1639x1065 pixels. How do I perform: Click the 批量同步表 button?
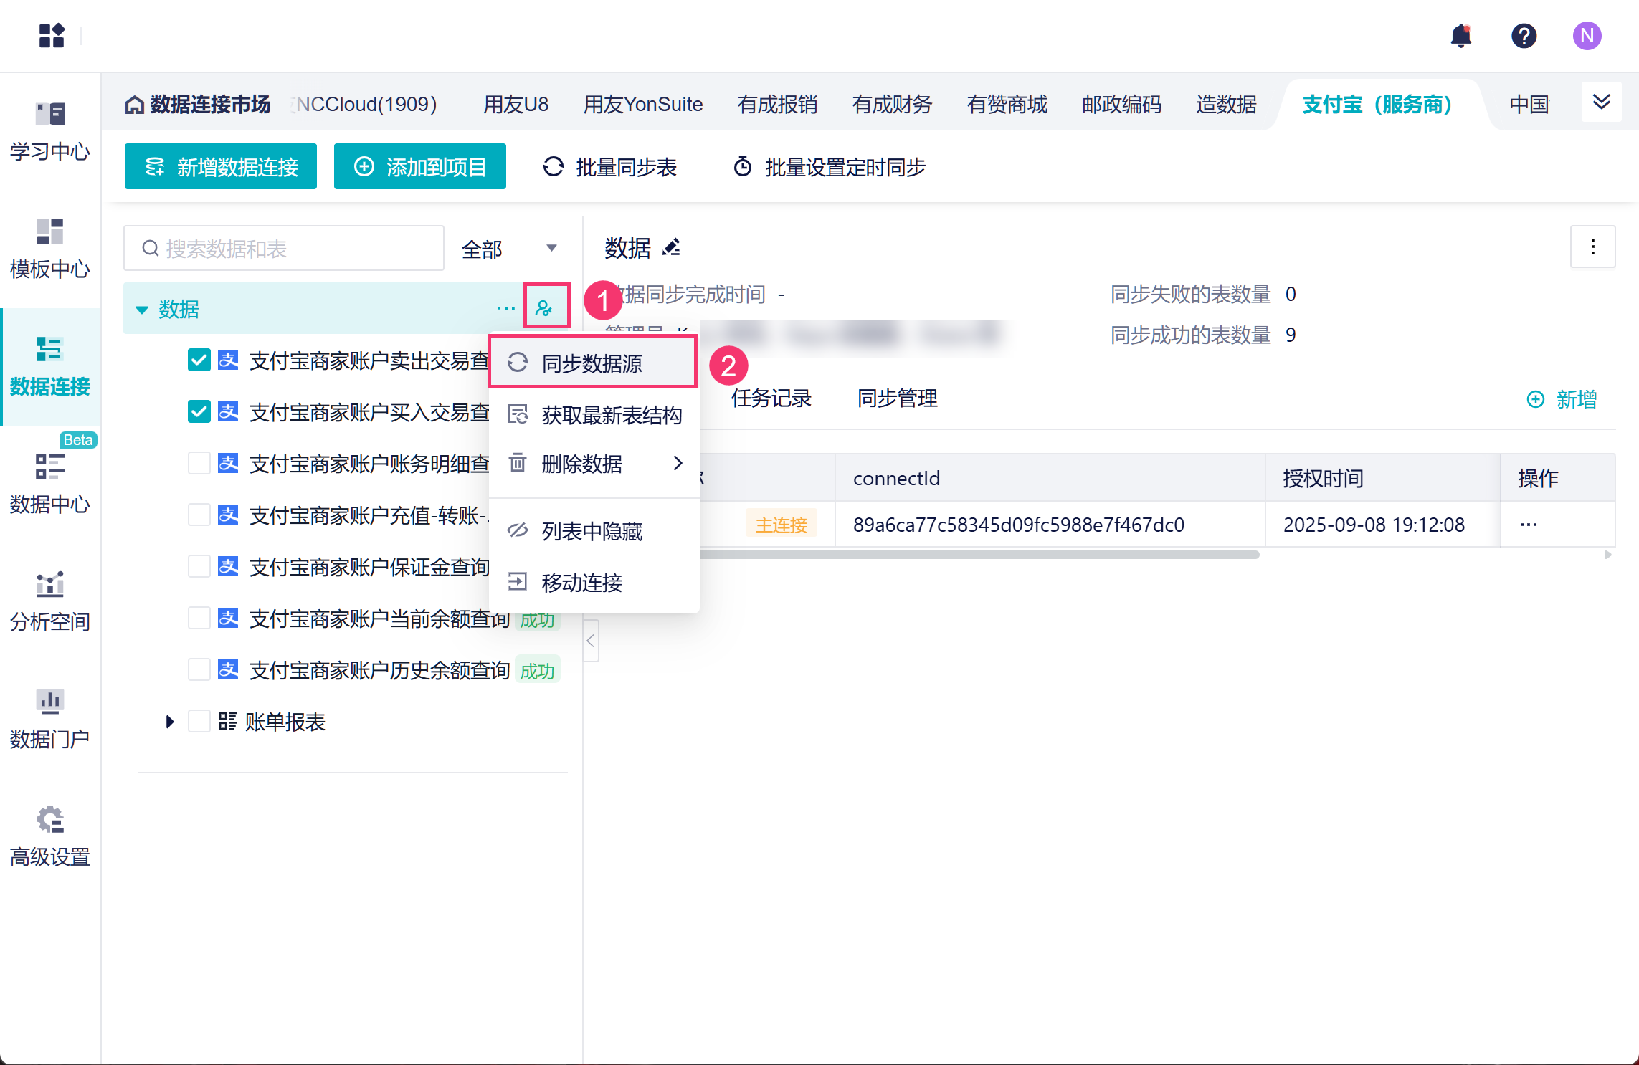coord(610,167)
